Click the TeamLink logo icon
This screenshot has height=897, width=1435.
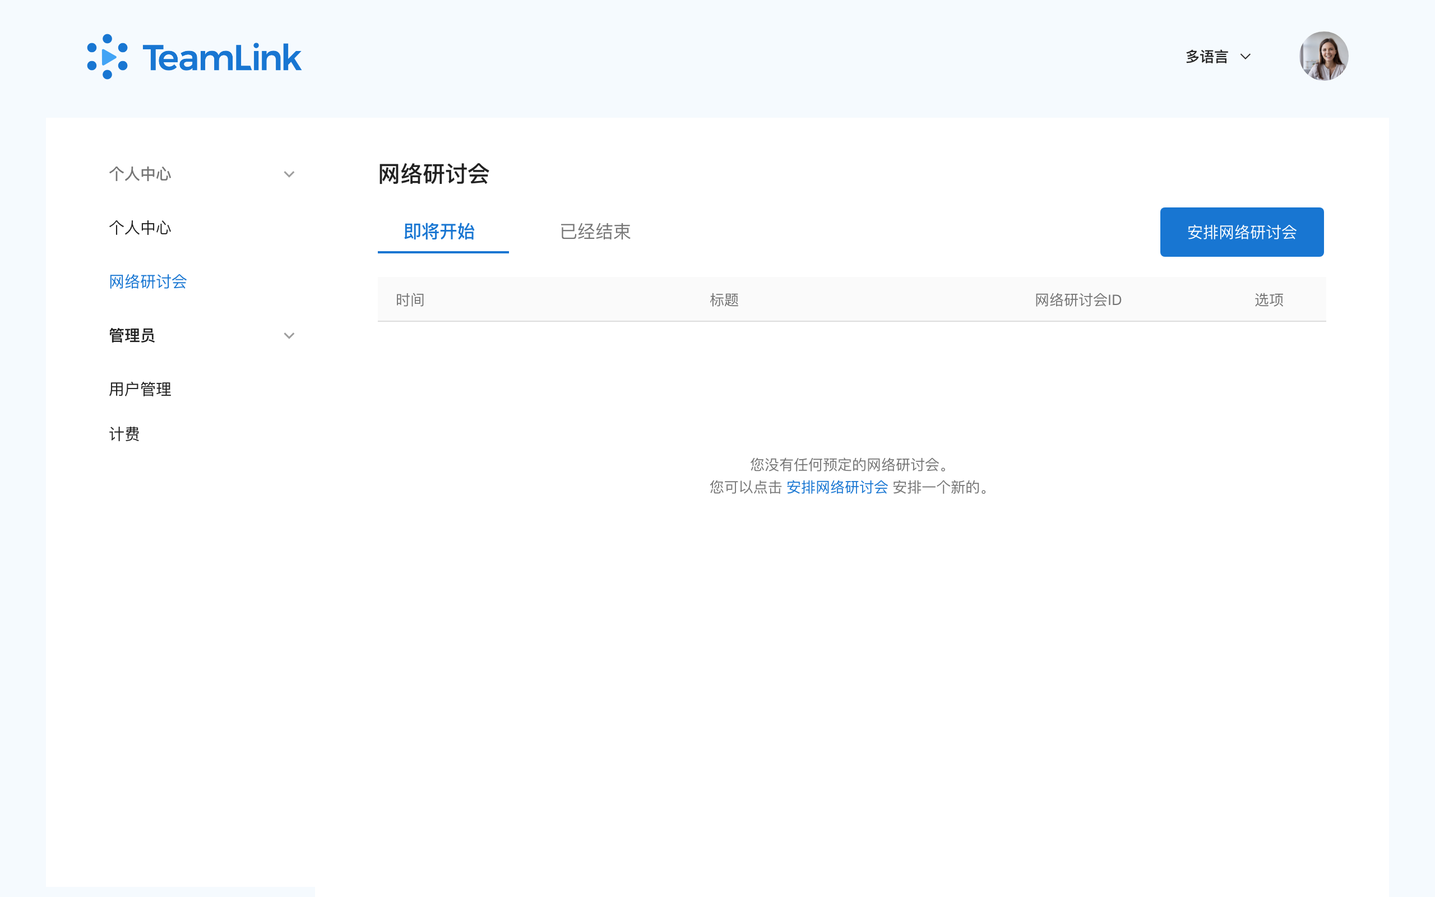(107, 57)
